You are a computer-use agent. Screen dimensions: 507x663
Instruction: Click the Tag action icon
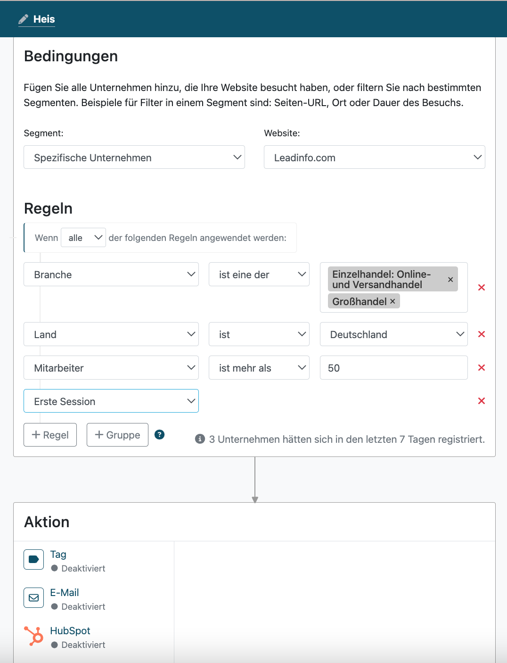pos(33,559)
